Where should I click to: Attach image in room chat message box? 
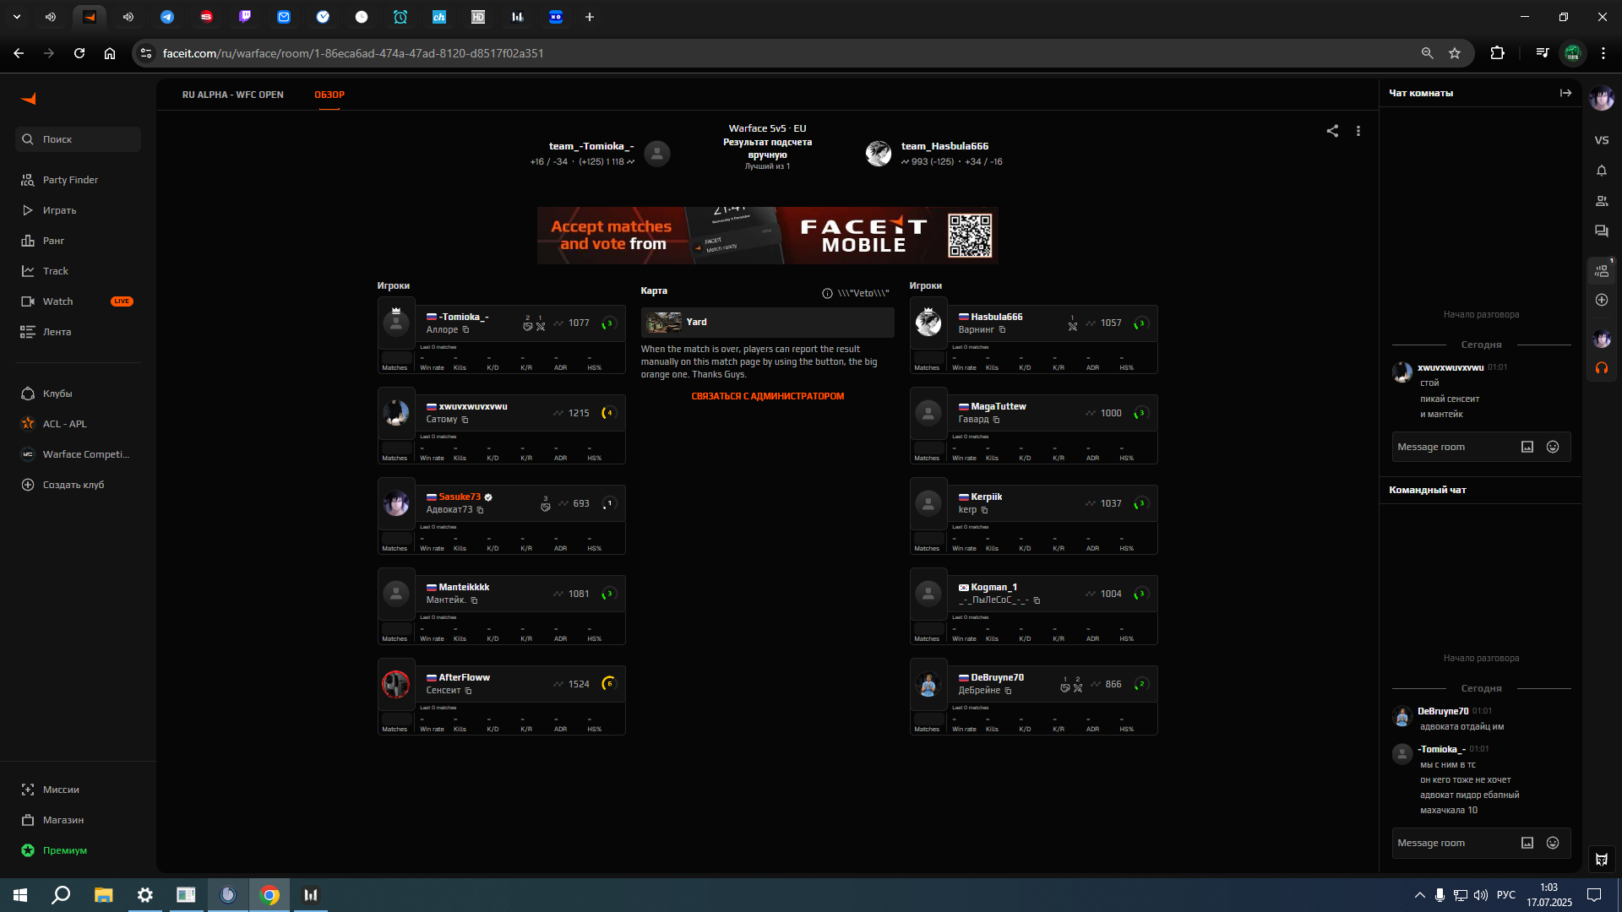1527,447
